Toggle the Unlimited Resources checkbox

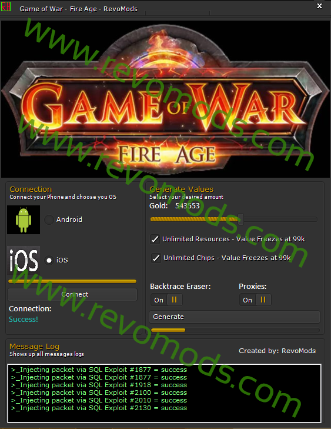click(155, 239)
